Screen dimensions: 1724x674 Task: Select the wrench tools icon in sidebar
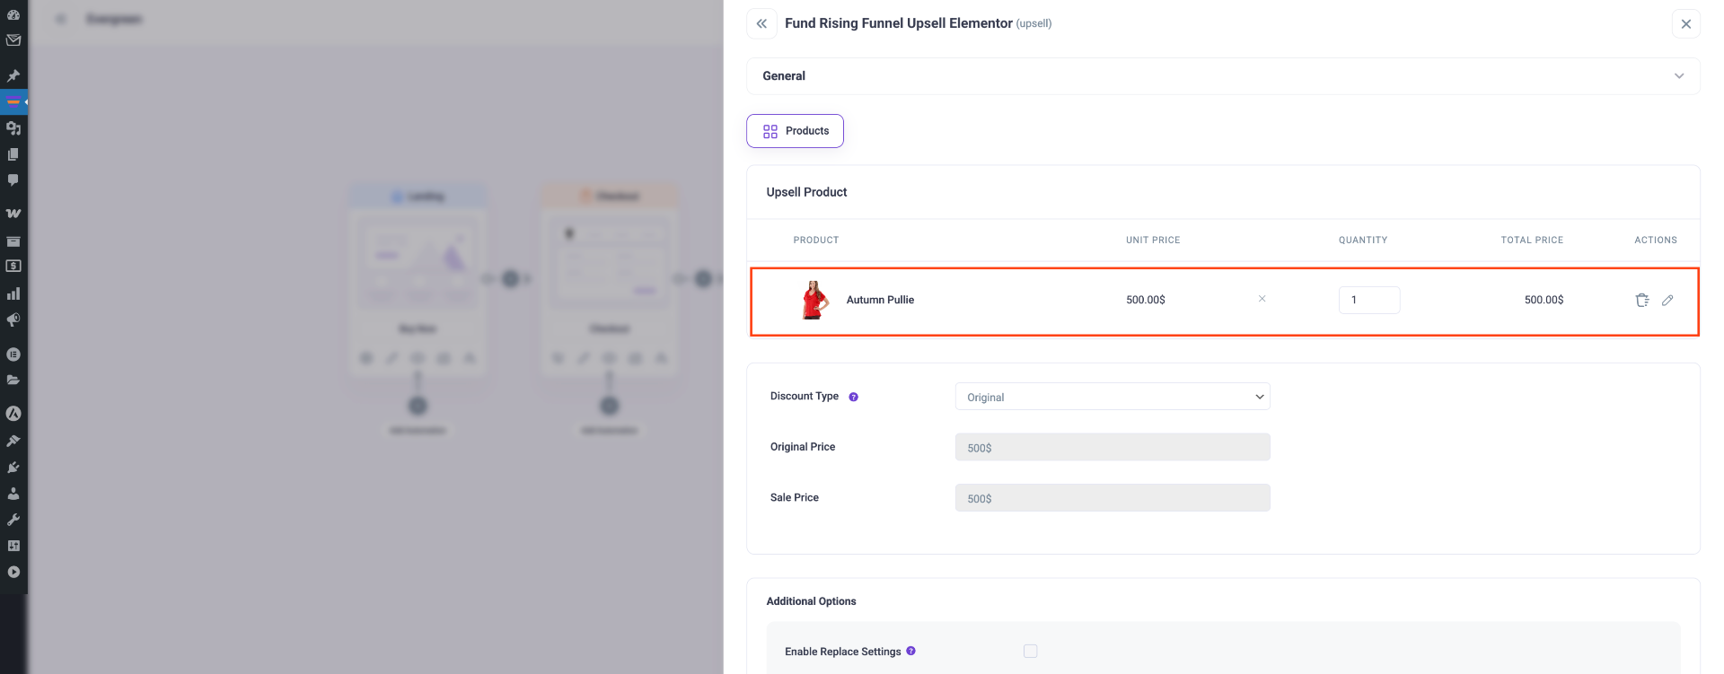[13, 519]
